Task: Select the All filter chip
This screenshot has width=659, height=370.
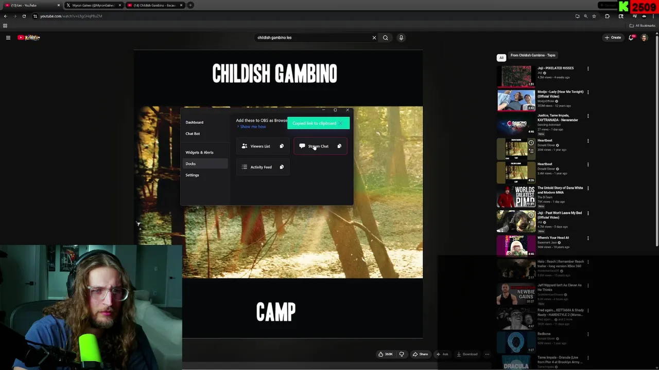Action: [x=501, y=58]
